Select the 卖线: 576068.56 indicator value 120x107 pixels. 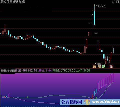64,70
